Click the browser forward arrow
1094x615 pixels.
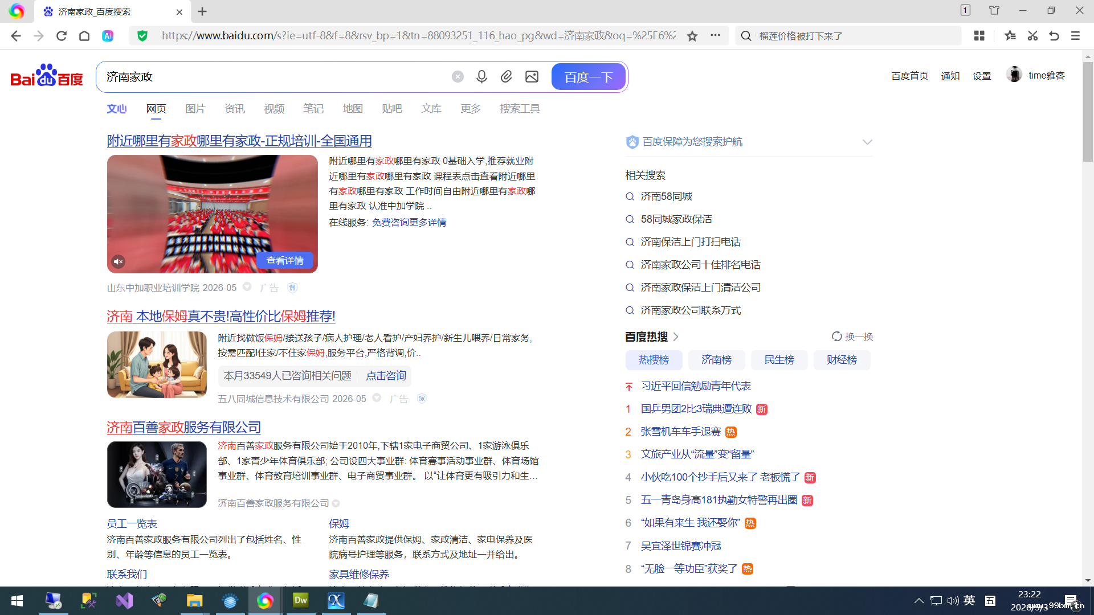point(39,36)
